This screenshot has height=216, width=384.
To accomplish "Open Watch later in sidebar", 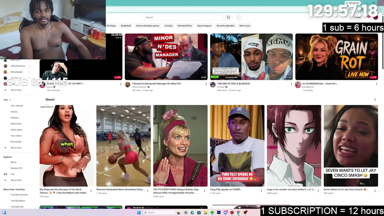I will [16, 124].
